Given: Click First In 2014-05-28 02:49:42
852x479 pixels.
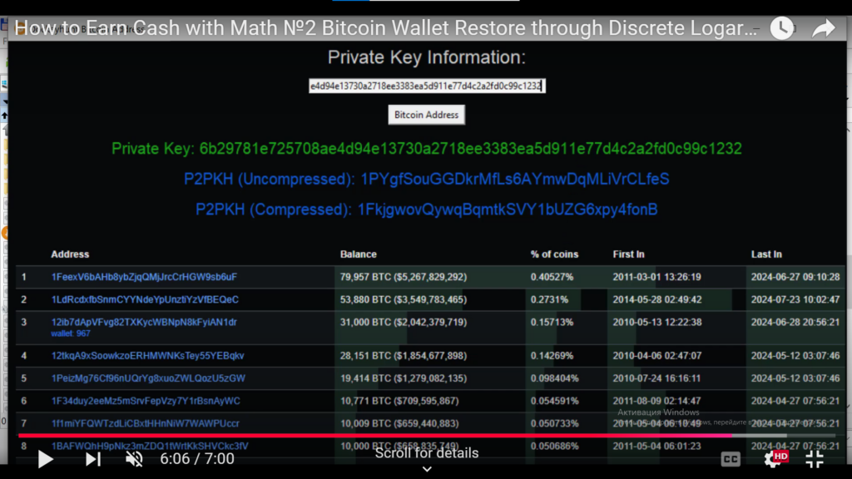Looking at the screenshot, I should (x=657, y=299).
